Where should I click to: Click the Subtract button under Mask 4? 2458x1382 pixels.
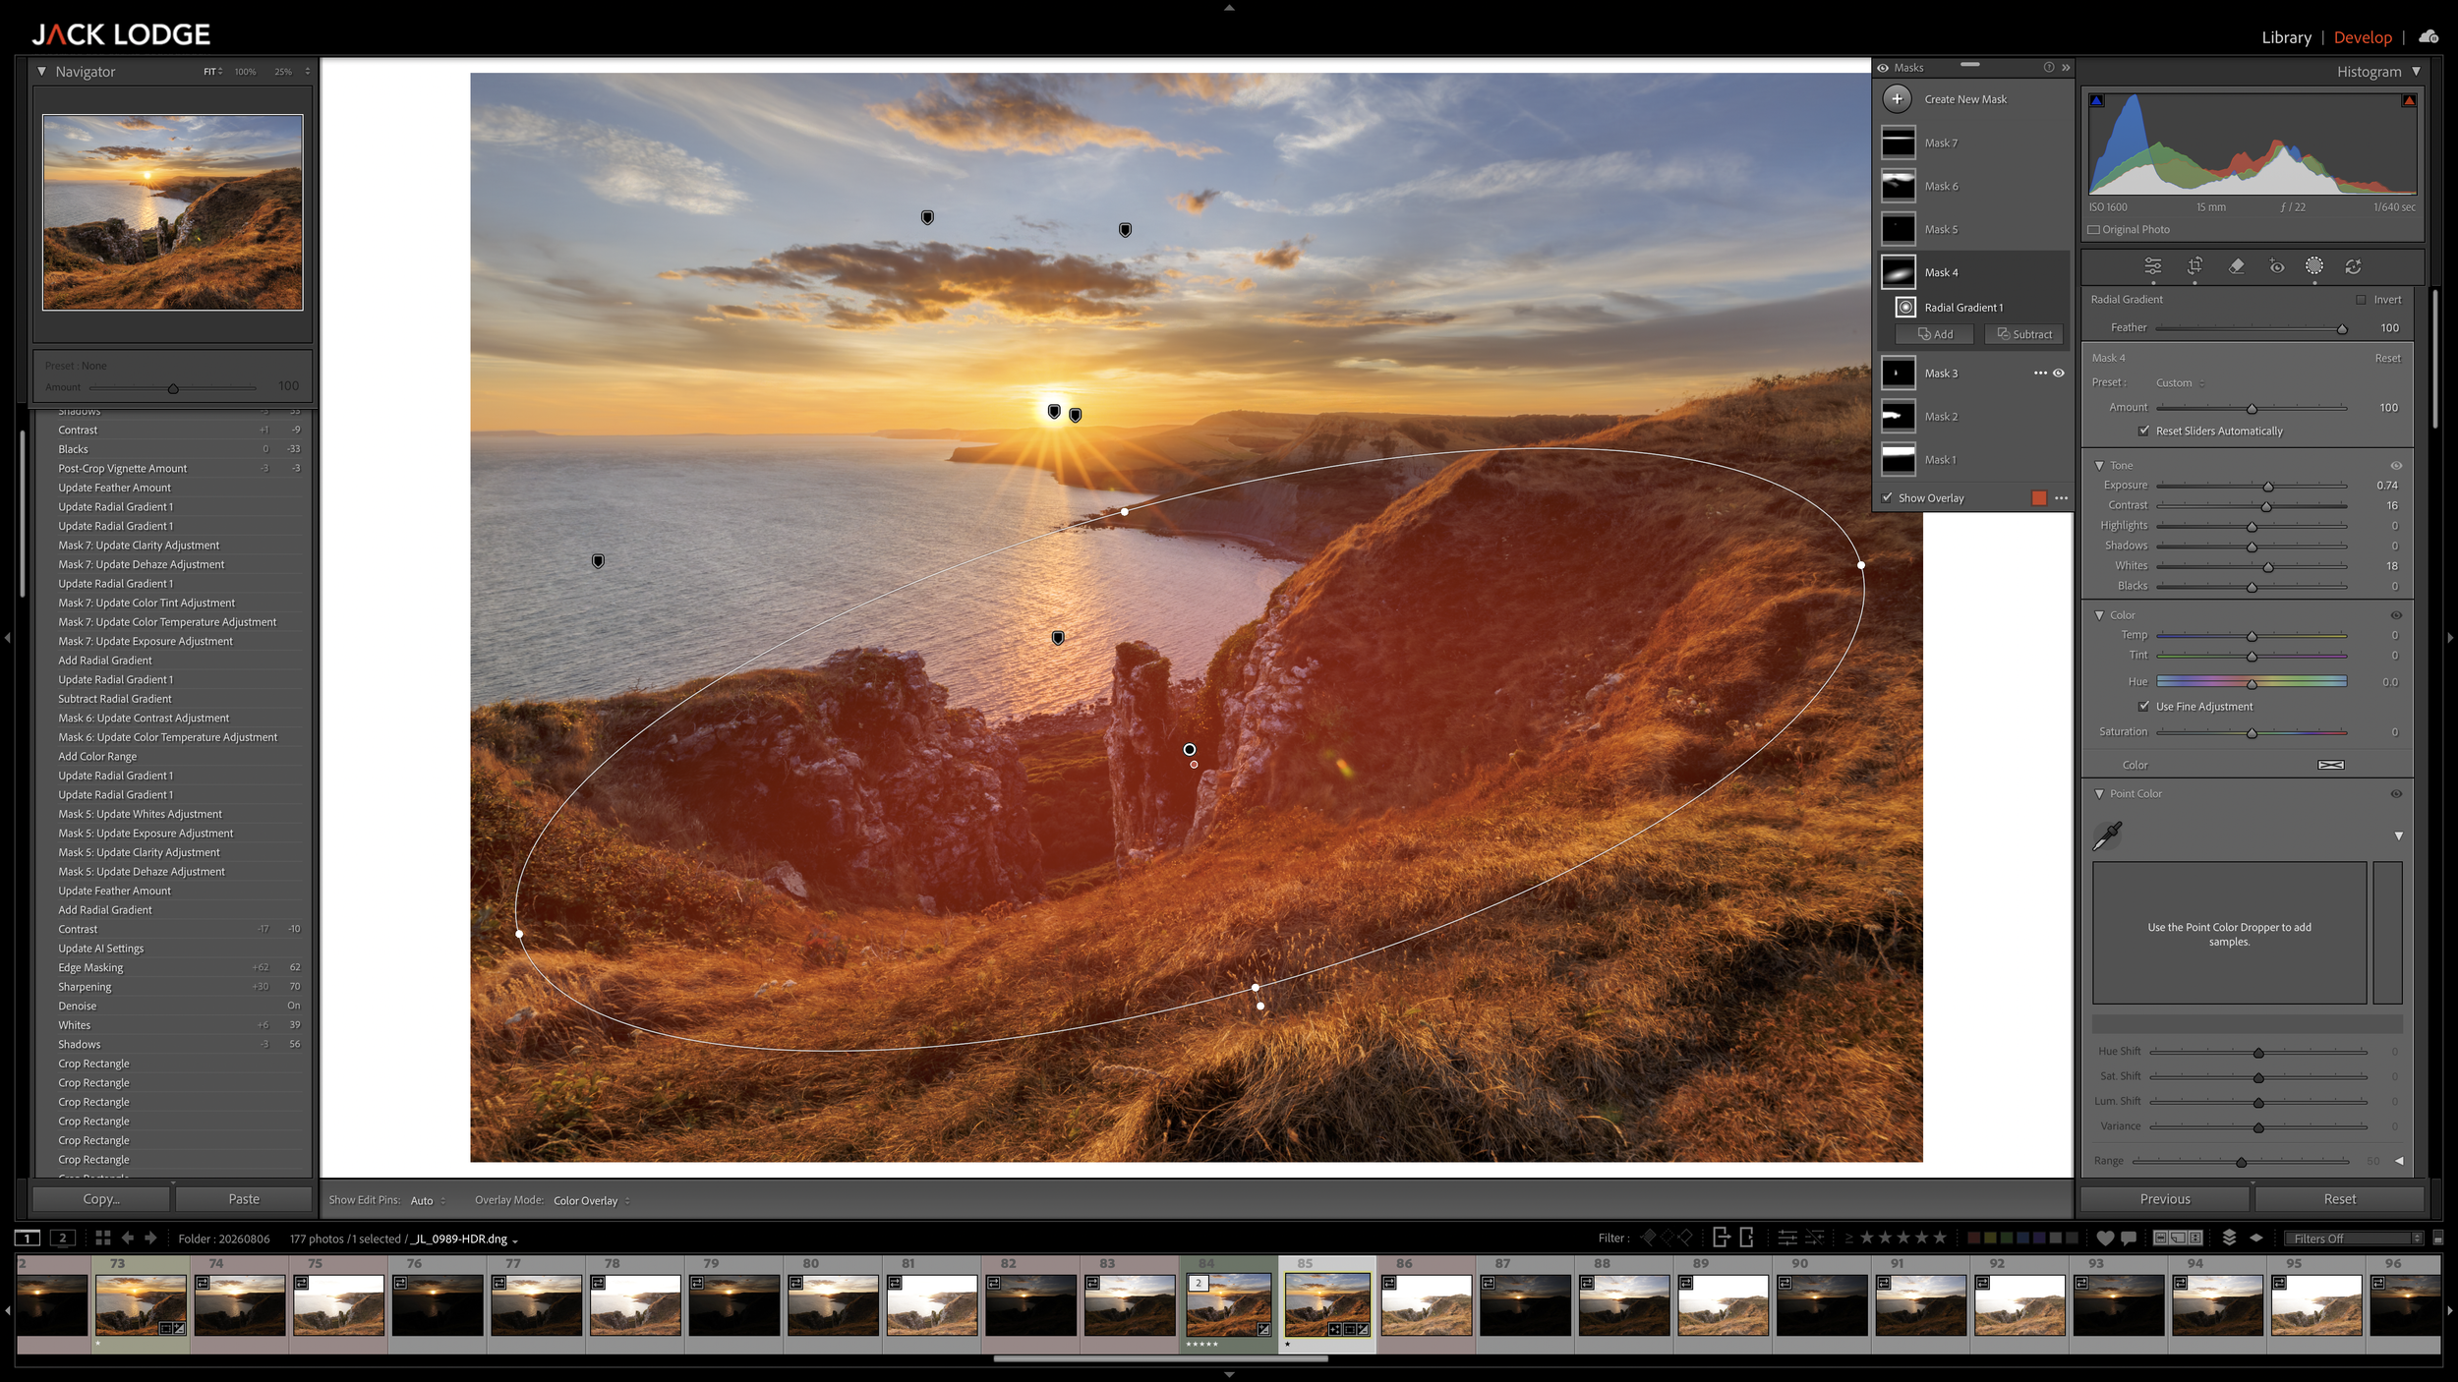point(2023,335)
